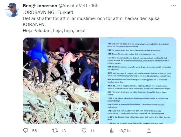Click verse 4:93 line in right image
181x137 pixels.
[138, 45]
